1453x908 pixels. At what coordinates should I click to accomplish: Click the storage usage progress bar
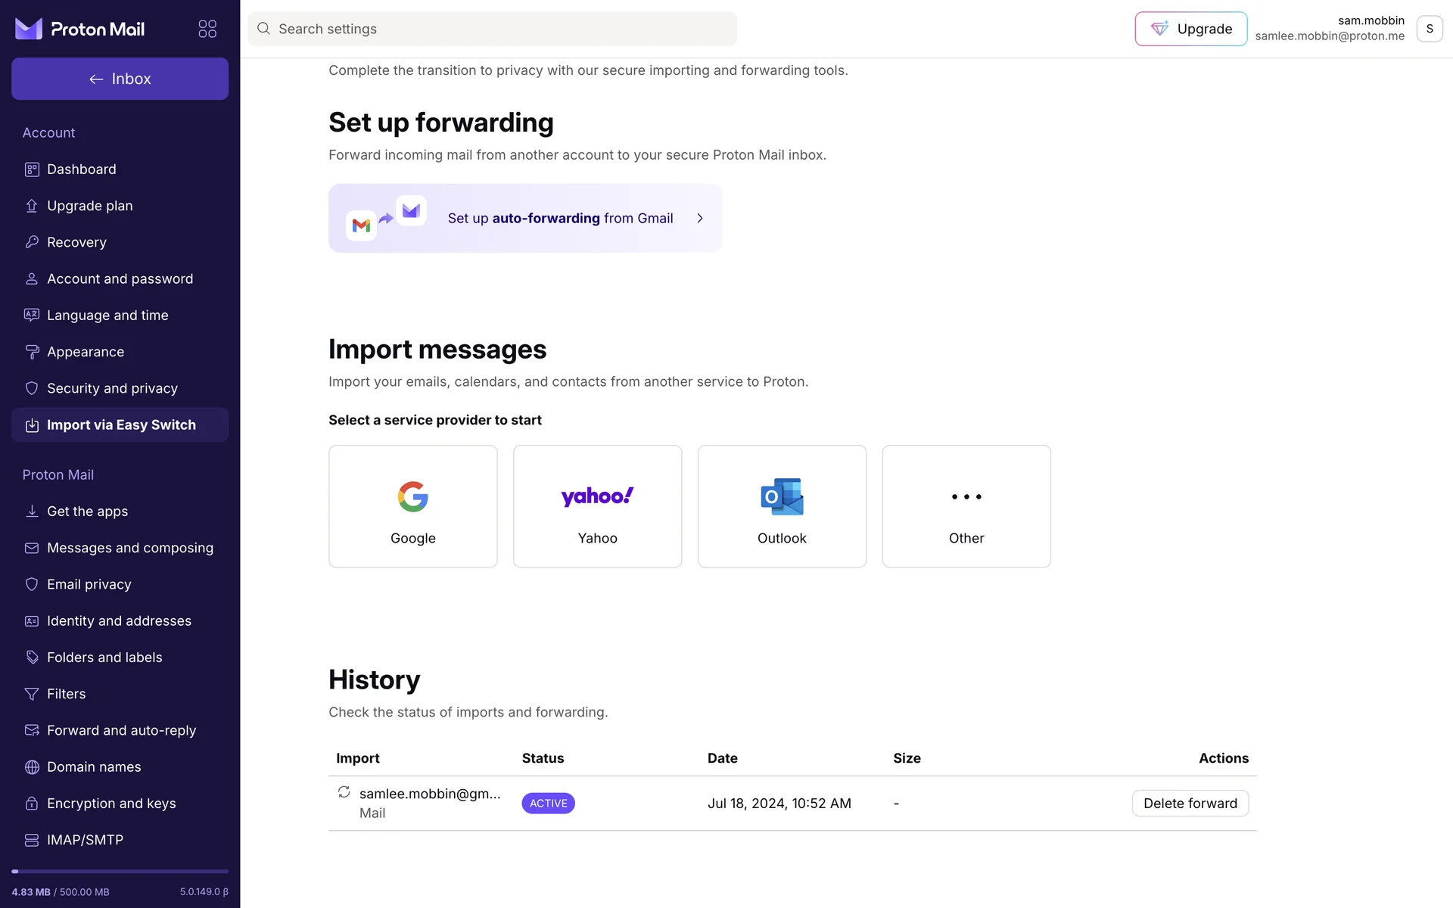[x=120, y=871]
